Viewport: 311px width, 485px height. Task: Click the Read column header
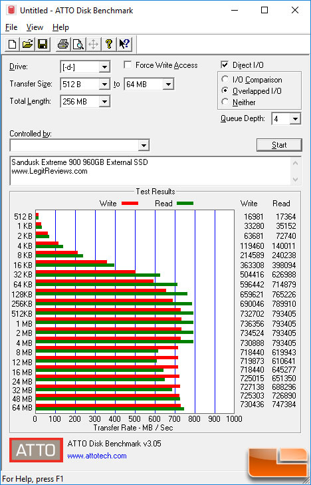pos(281,204)
